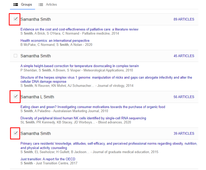Screen dimensions: 206x170
Task: Switch to the Articles tab
Action: tap(51, 5)
